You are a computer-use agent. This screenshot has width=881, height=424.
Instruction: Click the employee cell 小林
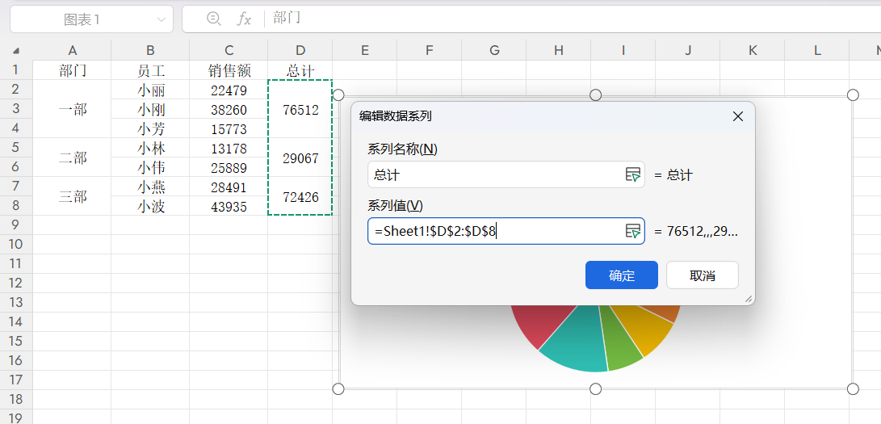(150, 149)
